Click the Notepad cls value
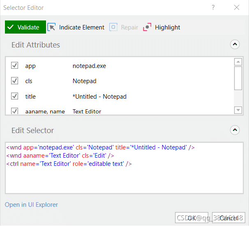Screen dimensions: 249x226 85,81
